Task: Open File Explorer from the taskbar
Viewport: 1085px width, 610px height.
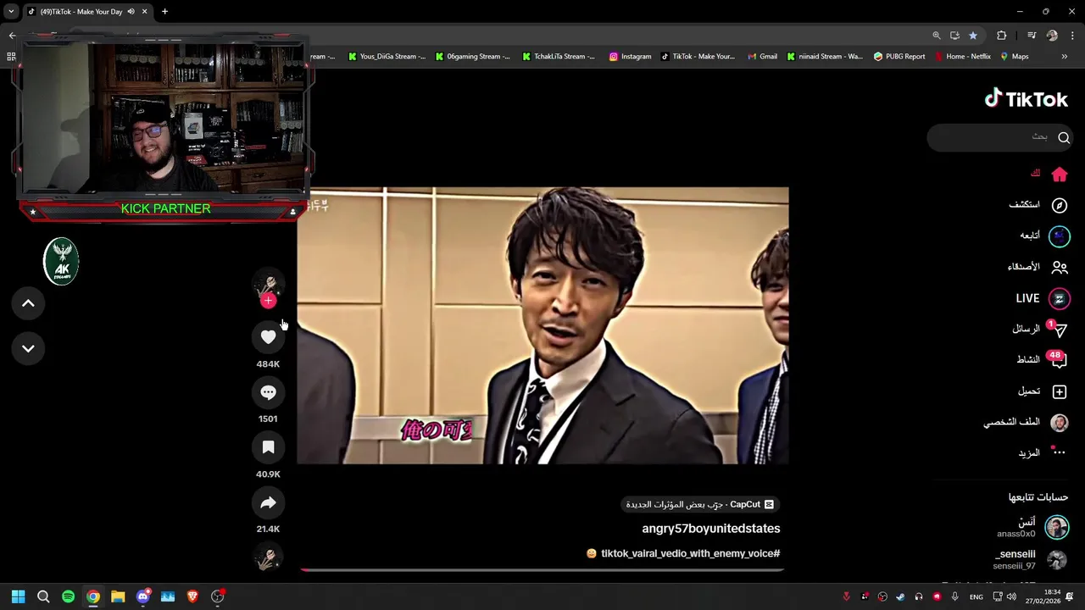Action: (118, 596)
